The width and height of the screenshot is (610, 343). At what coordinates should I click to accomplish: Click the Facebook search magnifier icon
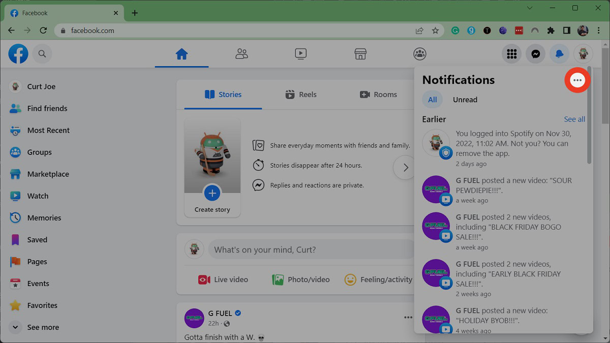[42, 54]
